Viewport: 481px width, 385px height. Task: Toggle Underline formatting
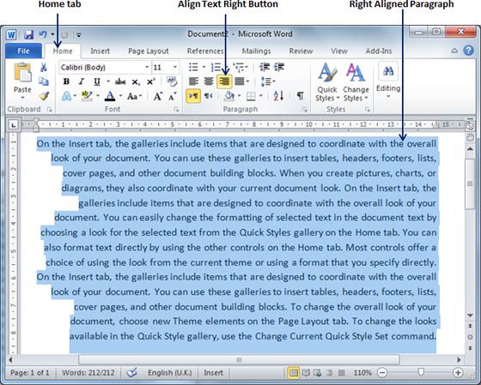click(x=97, y=81)
